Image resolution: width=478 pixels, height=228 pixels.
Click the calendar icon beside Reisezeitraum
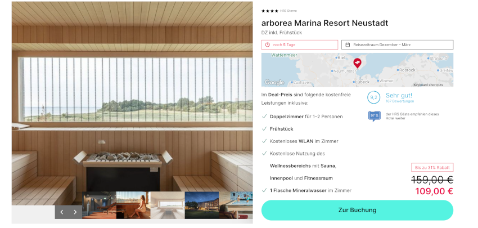click(348, 44)
